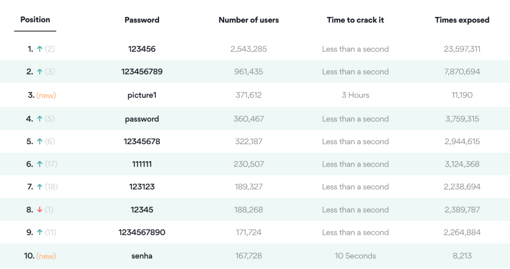Select the Position column tab
Viewport: 510px width, 269px height.
(x=35, y=20)
